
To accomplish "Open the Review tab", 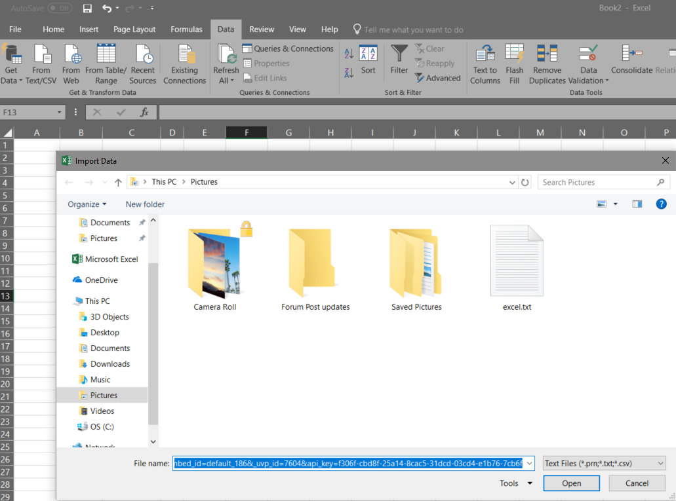I will pyautogui.click(x=262, y=29).
